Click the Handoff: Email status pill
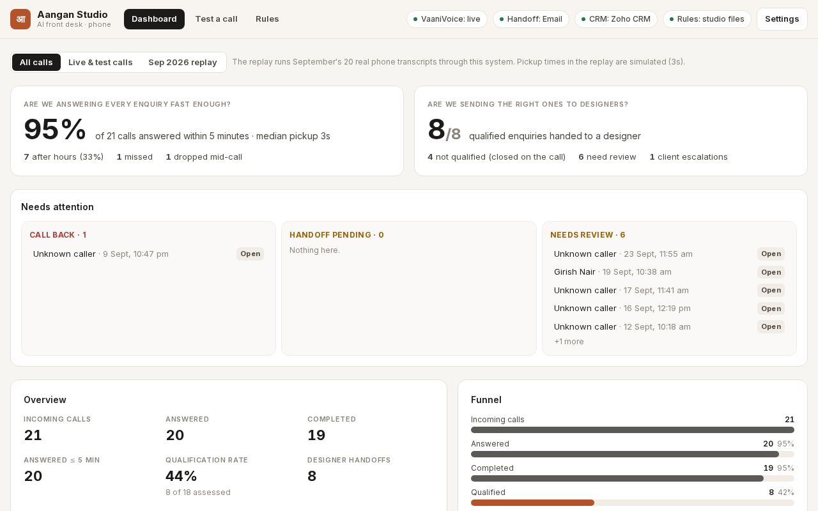Image resolution: width=818 pixels, height=511 pixels. coord(531,19)
